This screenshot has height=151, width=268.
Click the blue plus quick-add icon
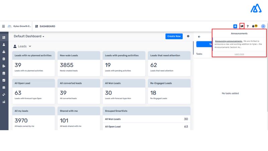(x=235, y=26)
